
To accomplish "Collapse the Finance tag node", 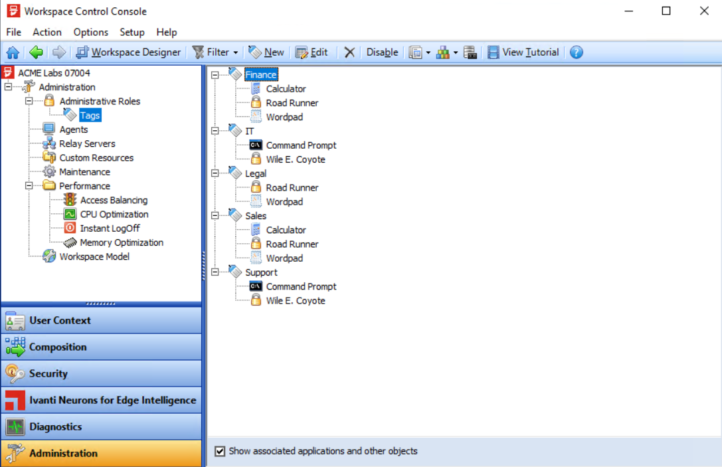I will tap(215, 75).
